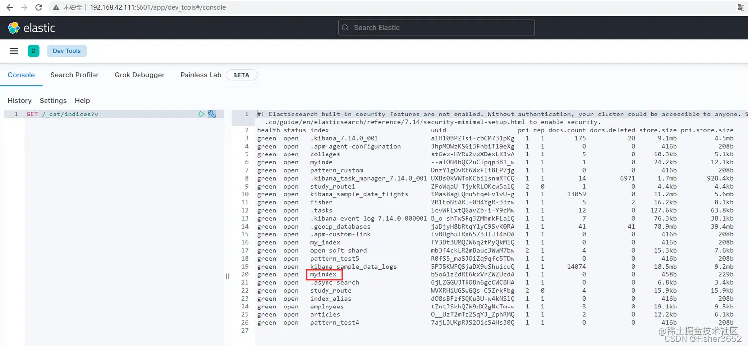
Task: Click the study_route index name
Action: (x=331, y=291)
